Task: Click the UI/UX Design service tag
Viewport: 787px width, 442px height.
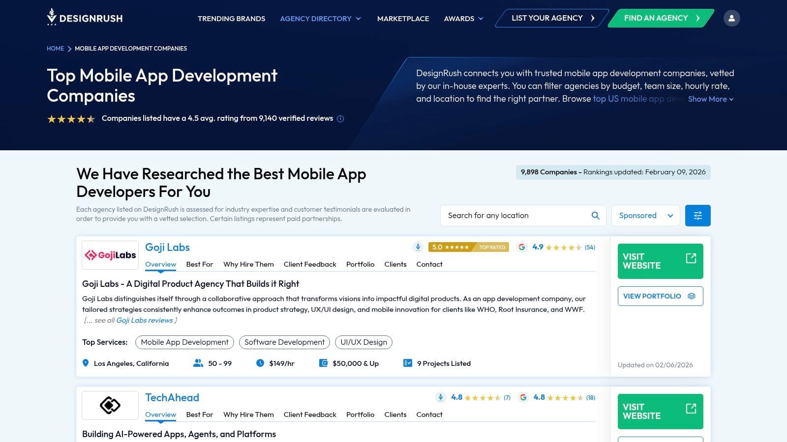Action: pyautogui.click(x=363, y=342)
